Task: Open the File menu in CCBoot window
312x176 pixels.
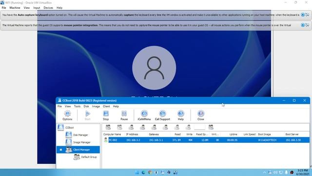Action: (x=59, y=107)
